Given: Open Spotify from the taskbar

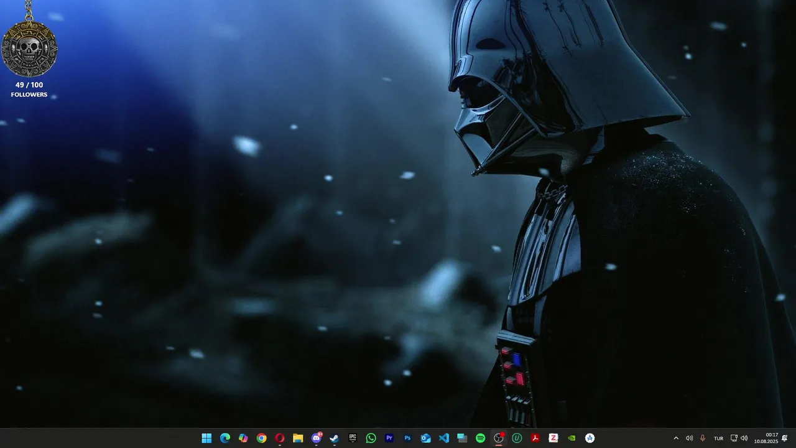Looking at the screenshot, I should pyautogui.click(x=481, y=438).
